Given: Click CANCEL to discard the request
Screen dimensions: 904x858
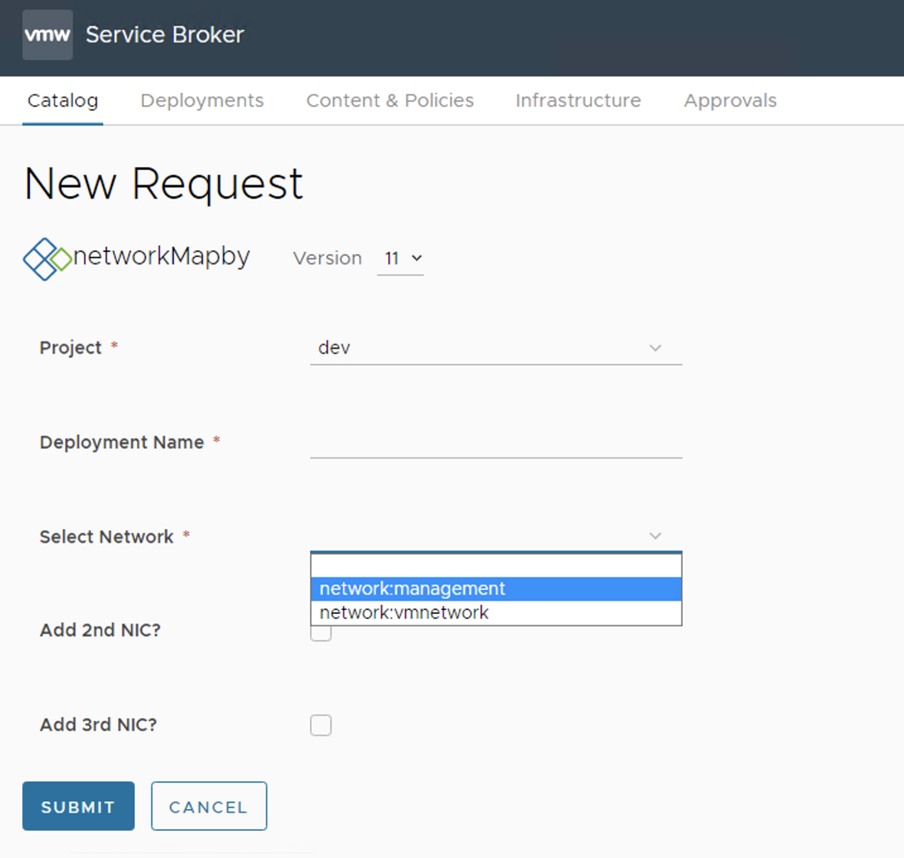Looking at the screenshot, I should [208, 806].
